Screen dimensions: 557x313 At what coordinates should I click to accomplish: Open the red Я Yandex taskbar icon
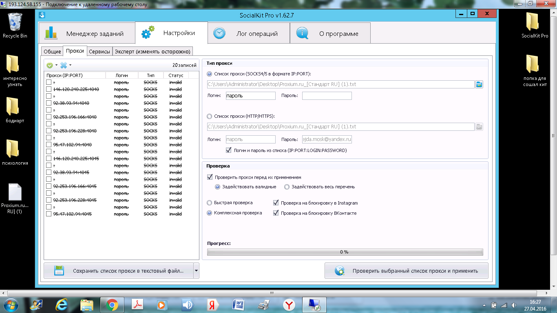(213, 304)
